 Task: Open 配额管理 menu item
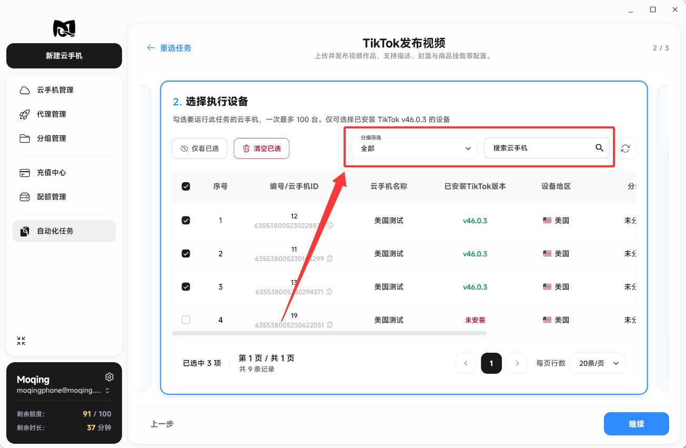[64, 197]
